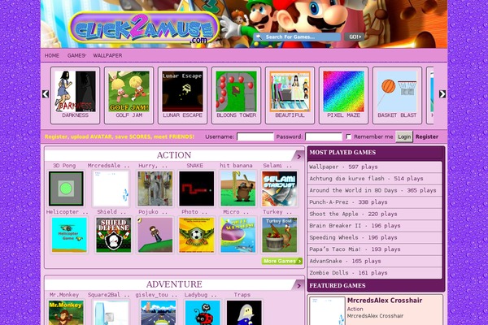The image size is (488, 325).
Task: Click the search magnifier icon
Action: click(x=259, y=37)
